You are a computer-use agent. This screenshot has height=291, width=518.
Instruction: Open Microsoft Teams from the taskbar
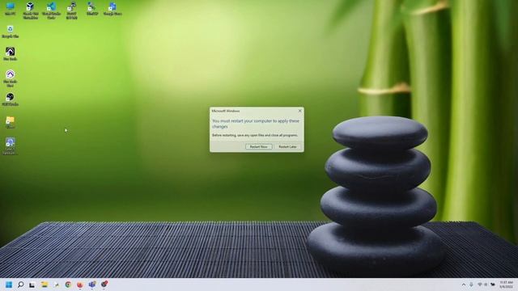pyautogui.click(x=92, y=285)
